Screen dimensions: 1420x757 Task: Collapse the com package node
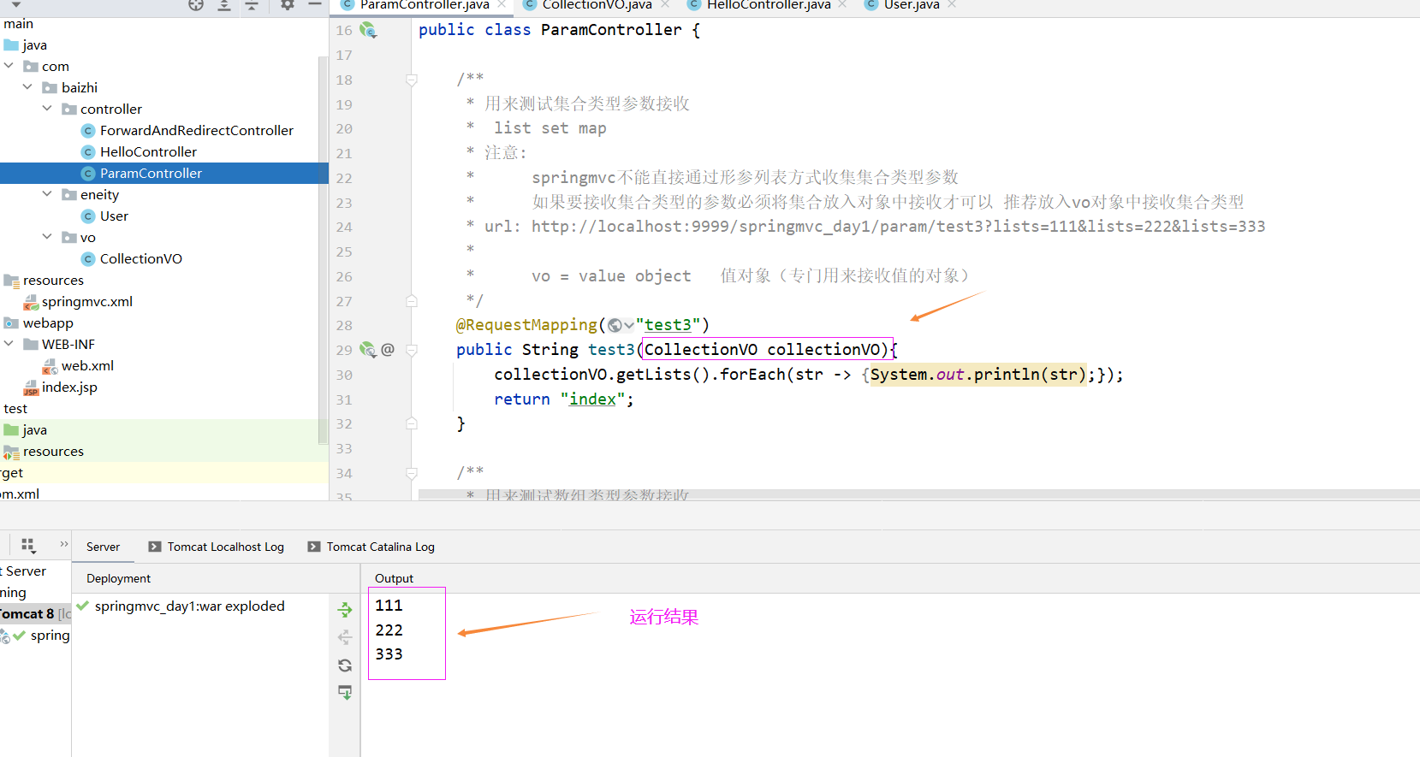coord(9,65)
